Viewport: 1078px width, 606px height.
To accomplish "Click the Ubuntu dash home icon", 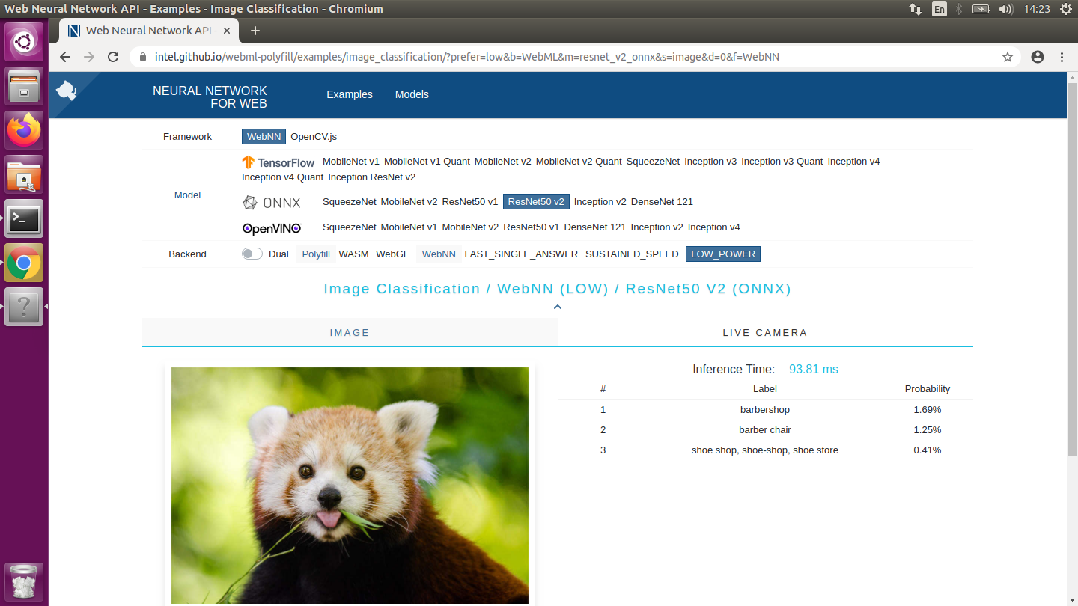I will [24, 42].
